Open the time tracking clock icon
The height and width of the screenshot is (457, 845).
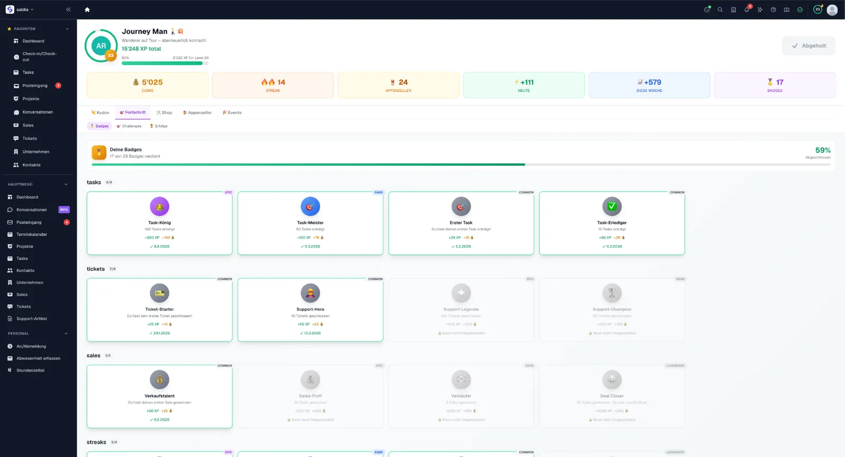pyautogui.click(x=707, y=9)
